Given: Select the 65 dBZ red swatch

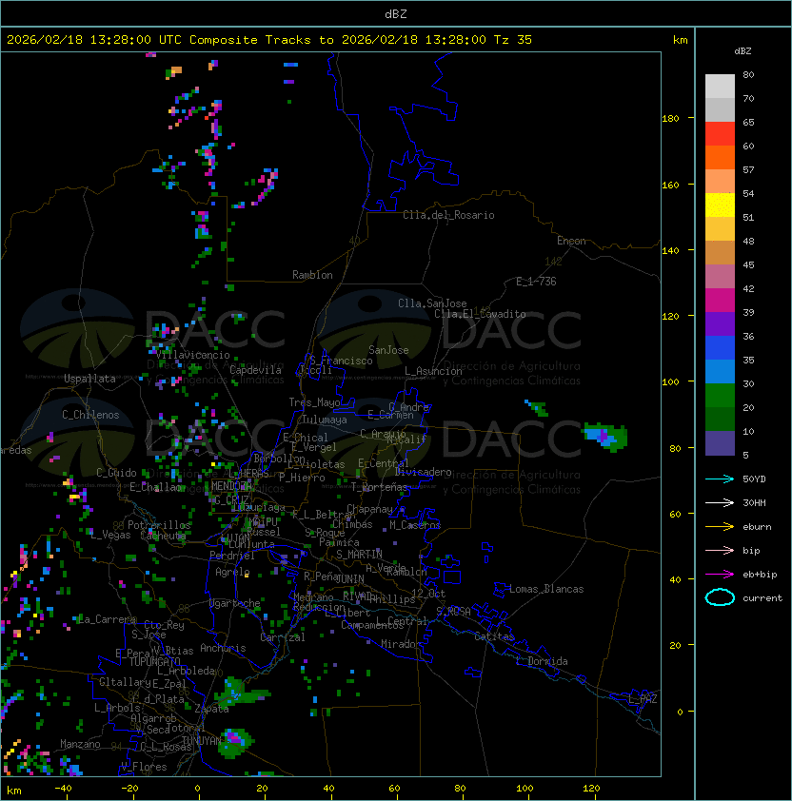Looking at the screenshot, I should [720, 133].
